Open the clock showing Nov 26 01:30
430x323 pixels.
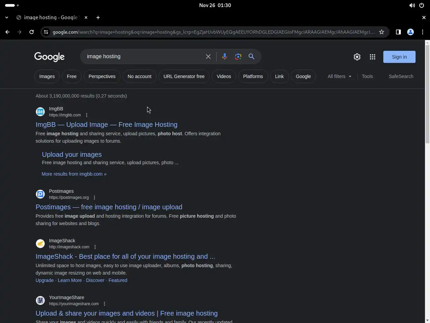coord(215,5)
